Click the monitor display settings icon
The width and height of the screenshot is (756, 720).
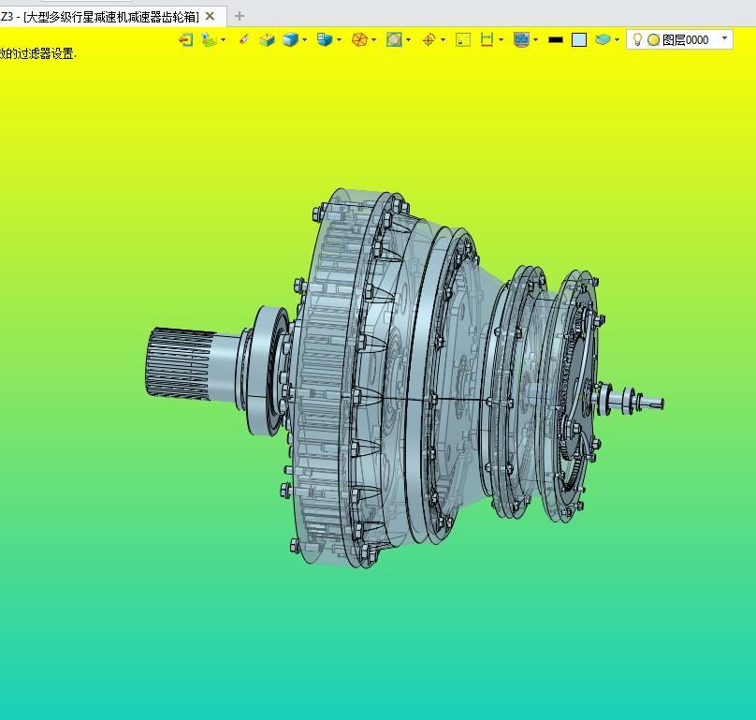[522, 39]
